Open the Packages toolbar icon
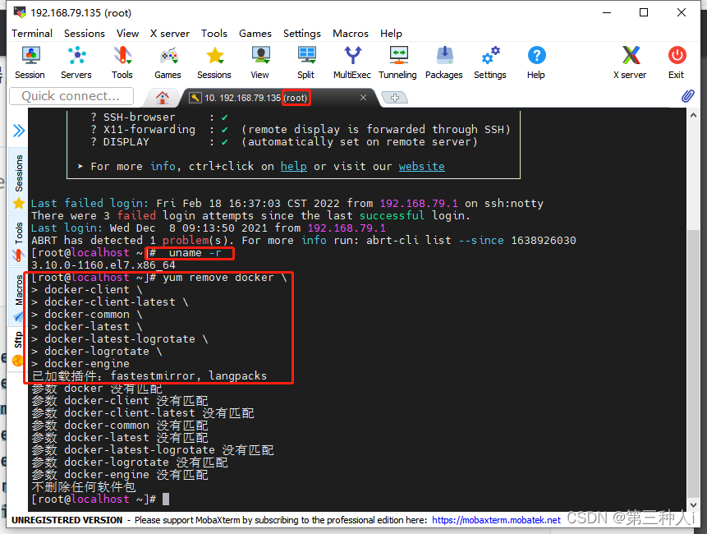The height and width of the screenshot is (534, 707). pyautogui.click(x=444, y=62)
